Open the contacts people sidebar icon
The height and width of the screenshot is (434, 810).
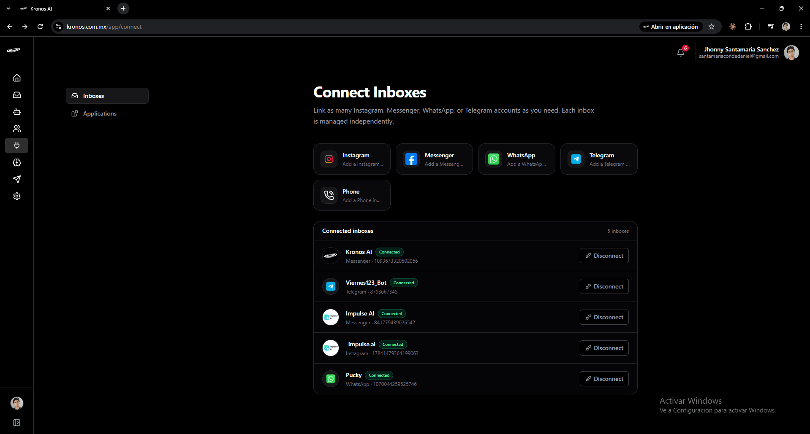pos(17,129)
